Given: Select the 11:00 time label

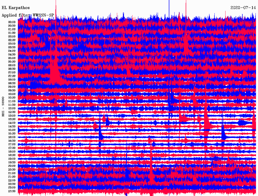Looking at the screenshot, I should 12,101.
